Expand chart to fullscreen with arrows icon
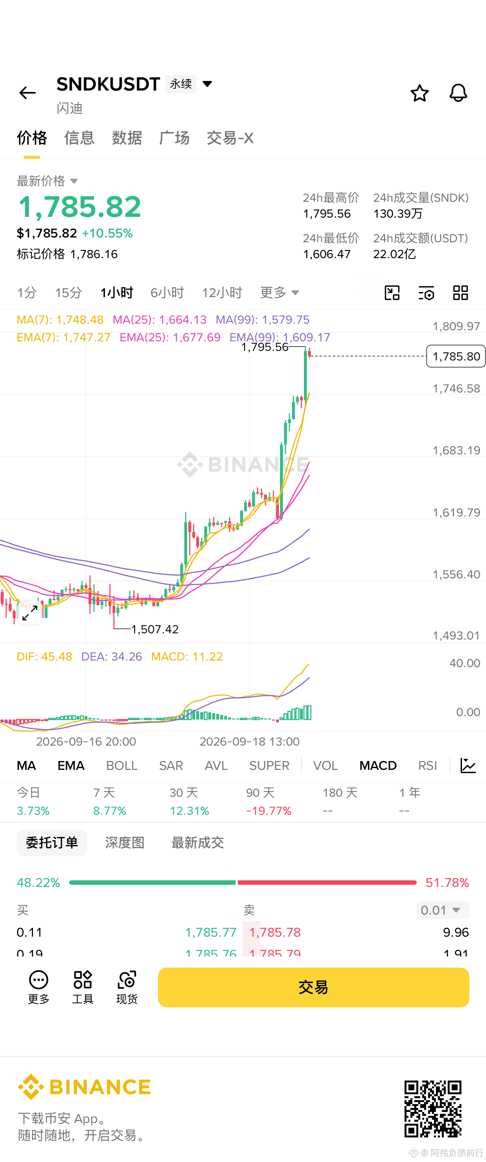The width and height of the screenshot is (486, 1162). click(30, 613)
